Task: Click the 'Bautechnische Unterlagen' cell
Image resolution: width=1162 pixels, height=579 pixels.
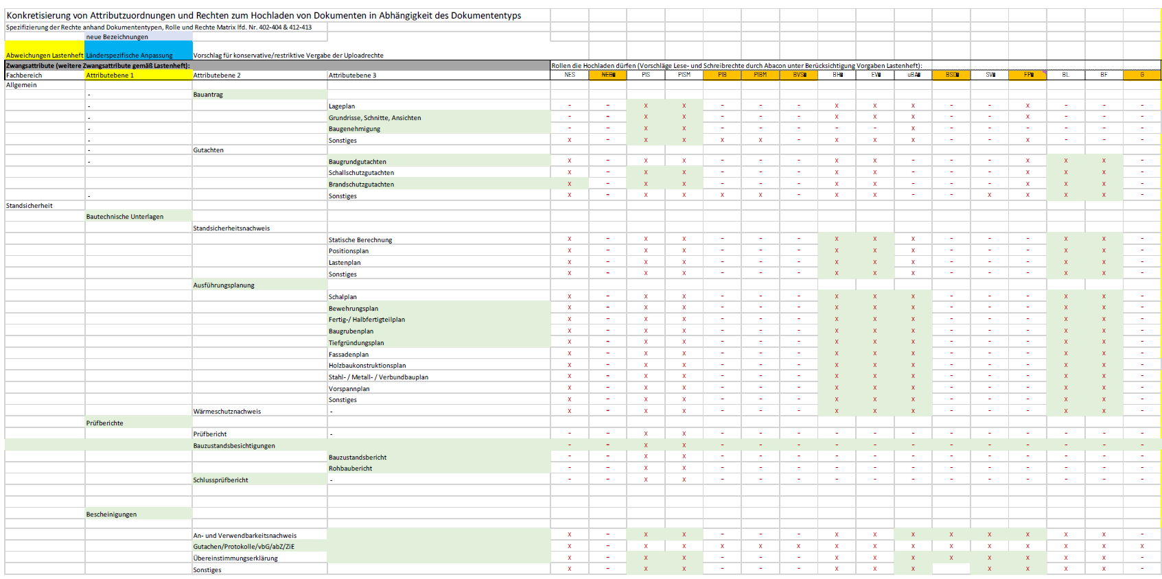Action: tap(139, 217)
